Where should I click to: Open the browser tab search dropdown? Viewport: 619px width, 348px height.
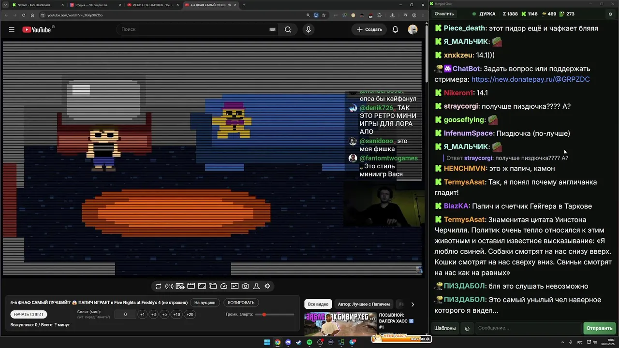tap(5, 5)
